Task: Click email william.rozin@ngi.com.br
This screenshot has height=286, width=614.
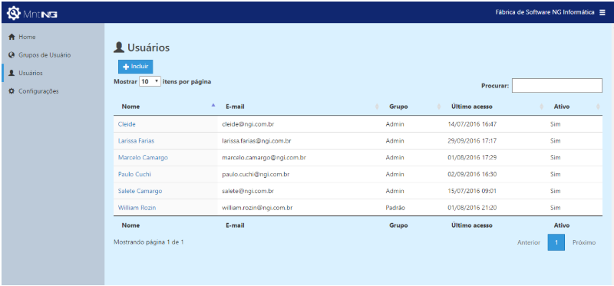Action: coord(257,208)
